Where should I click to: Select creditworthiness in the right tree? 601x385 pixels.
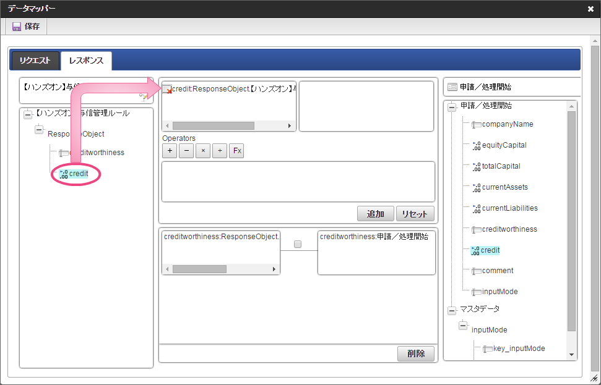509,230
